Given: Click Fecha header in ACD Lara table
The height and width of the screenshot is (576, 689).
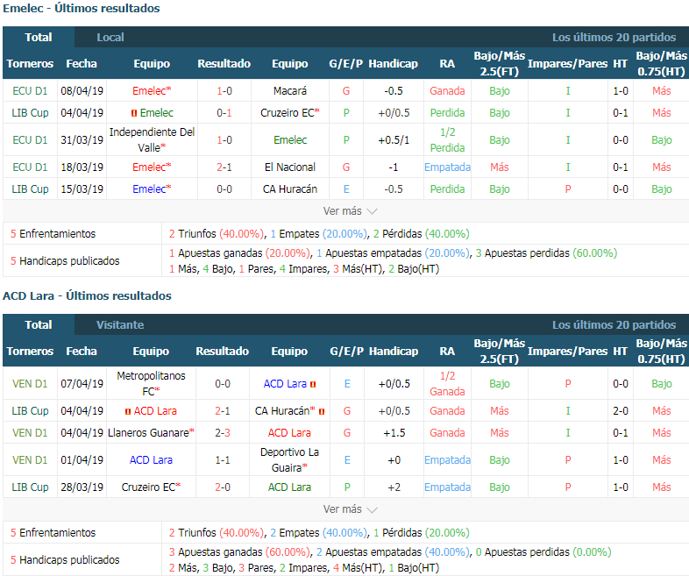Looking at the screenshot, I should pyautogui.click(x=82, y=351).
